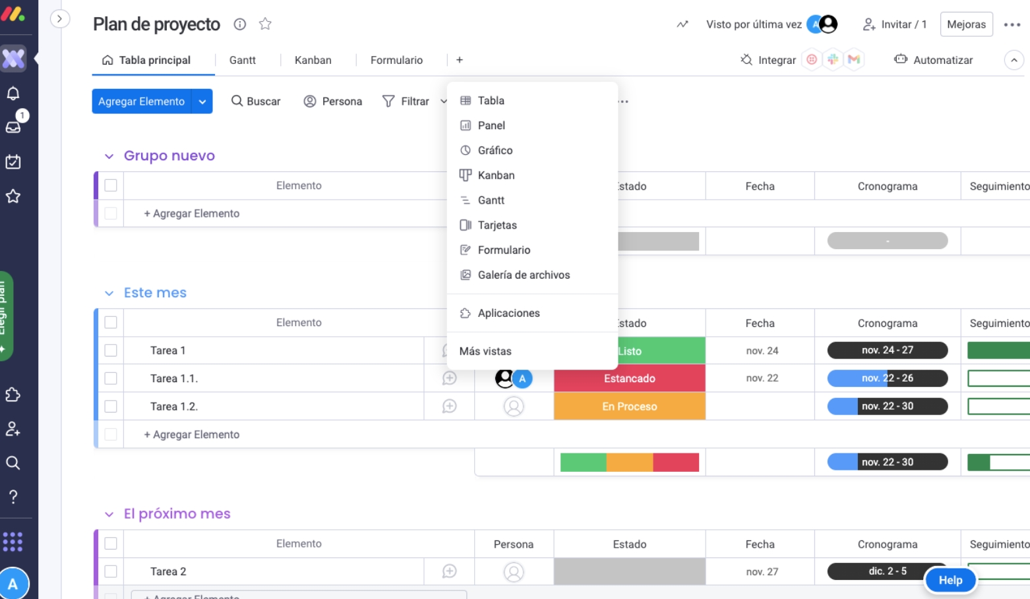Screen dimensions: 1030x599
Task: Collapse the board header with up chevron
Action: click(1014, 60)
